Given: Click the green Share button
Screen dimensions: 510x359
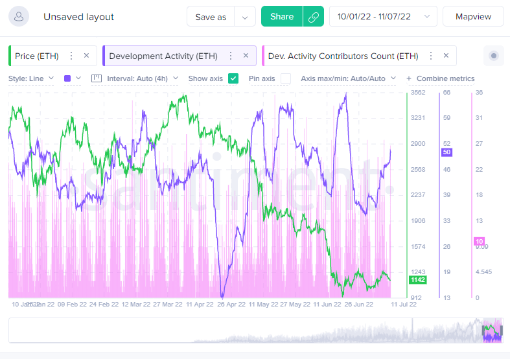Looking at the screenshot, I should pos(282,17).
